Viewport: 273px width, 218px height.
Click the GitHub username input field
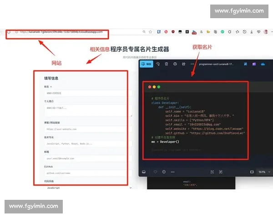88,173
